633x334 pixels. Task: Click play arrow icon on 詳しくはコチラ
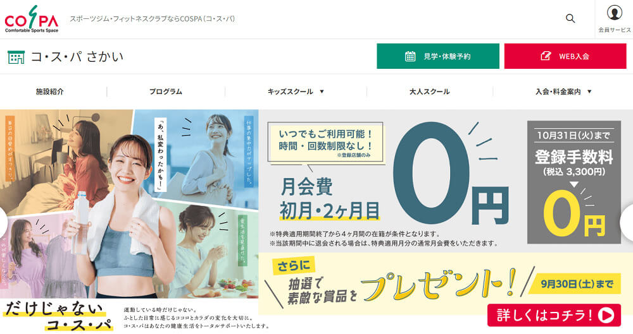click(606, 316)
